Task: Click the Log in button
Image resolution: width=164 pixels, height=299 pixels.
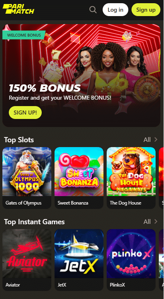Action: pos(115,10)
